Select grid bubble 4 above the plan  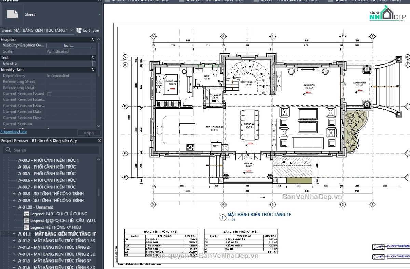[223, 36]
